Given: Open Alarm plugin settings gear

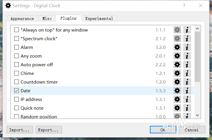Looking at the screenshot, I should coord(177,47).
